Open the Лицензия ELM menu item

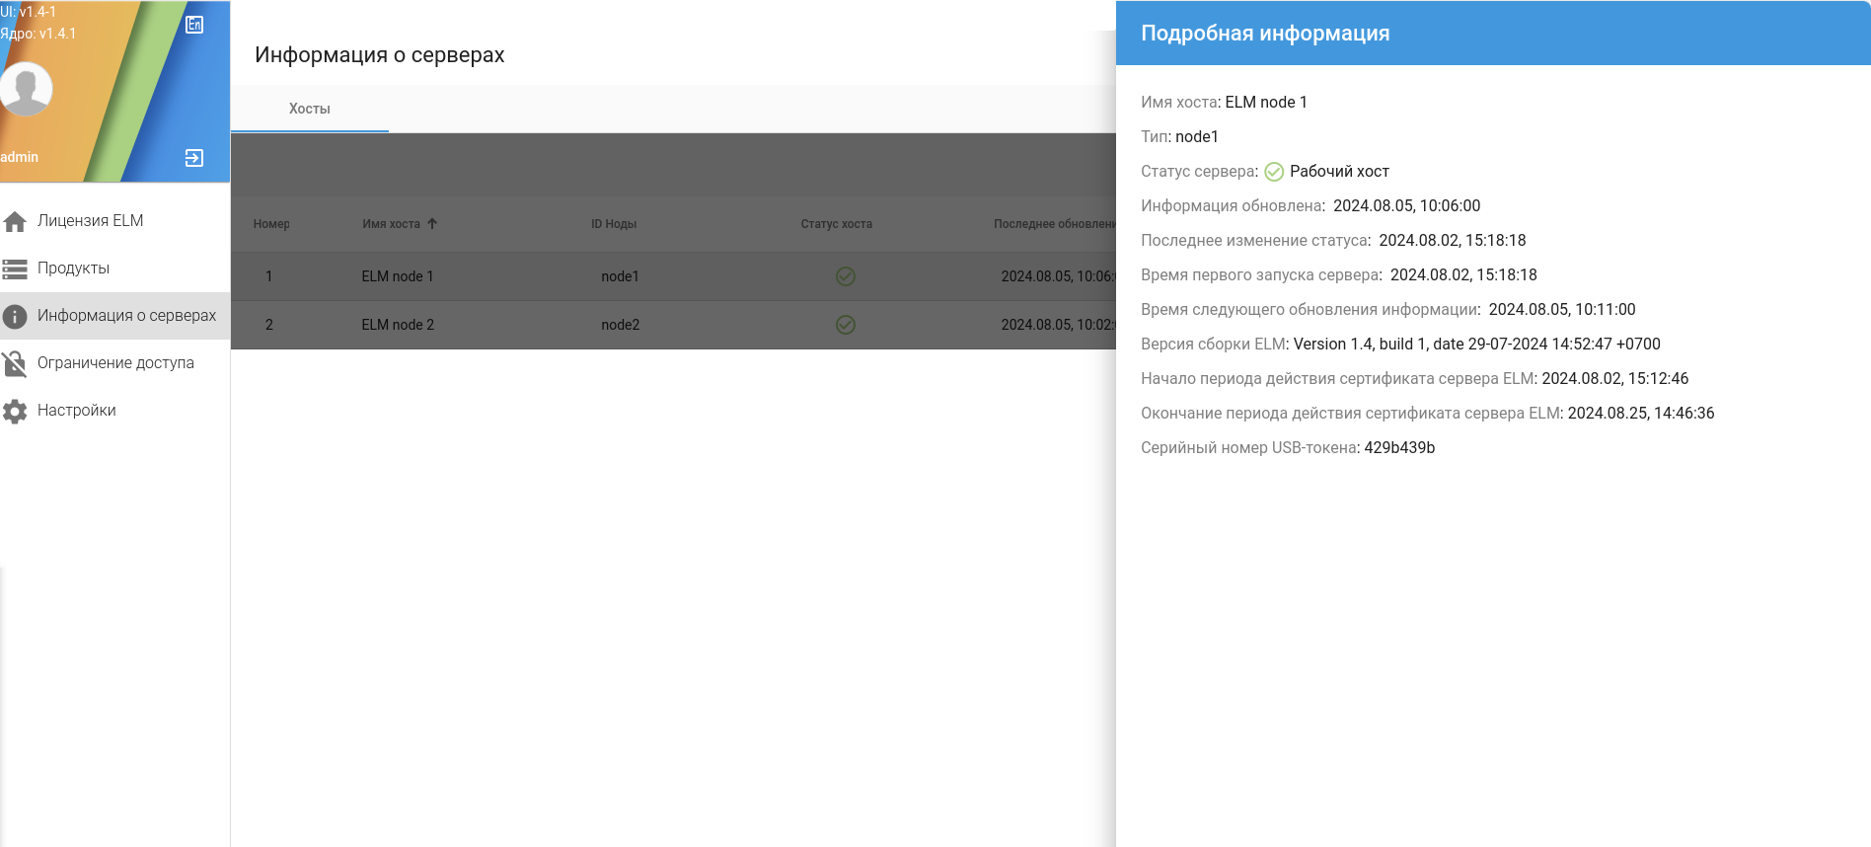coord(114,221)
